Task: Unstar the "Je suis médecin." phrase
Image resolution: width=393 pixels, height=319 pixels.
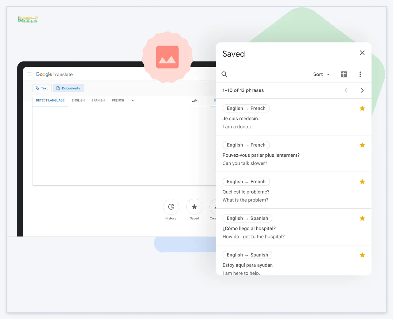Action: 362,108
